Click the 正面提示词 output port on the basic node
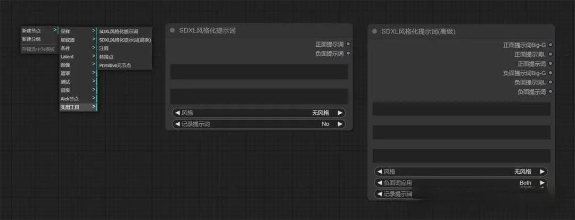Image resolution: width=575 pixels, height=220 pixels. pyautogui.click(x=348, y=44)
